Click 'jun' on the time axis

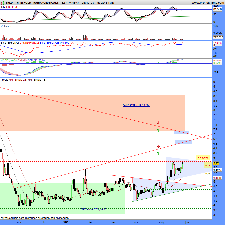(x=187, y=223)
